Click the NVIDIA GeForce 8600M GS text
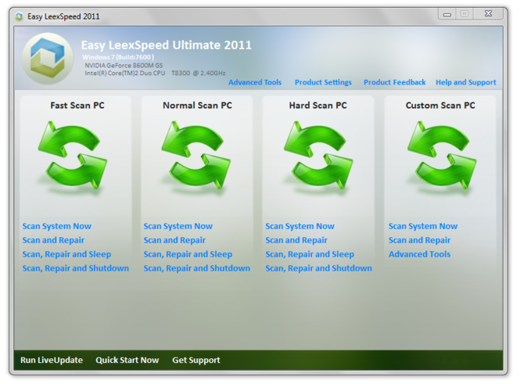The height and width of the screenshot is (384, 520). click(124, 66)
